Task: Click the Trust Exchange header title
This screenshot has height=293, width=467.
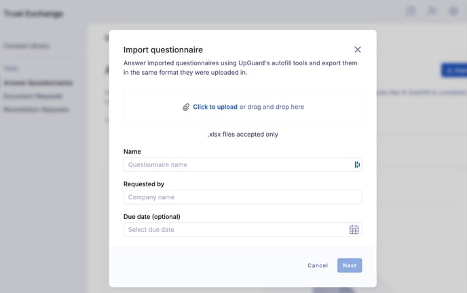Action: pyautogui.click(x=33, y=14)
